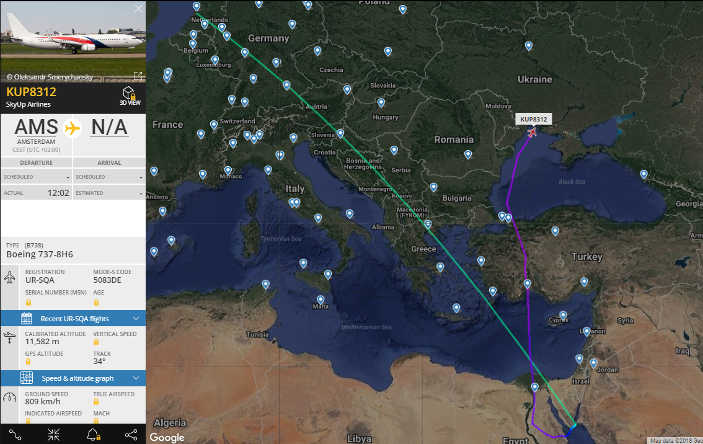
Task: Click the AMS departure airport code
Action: 36,127
